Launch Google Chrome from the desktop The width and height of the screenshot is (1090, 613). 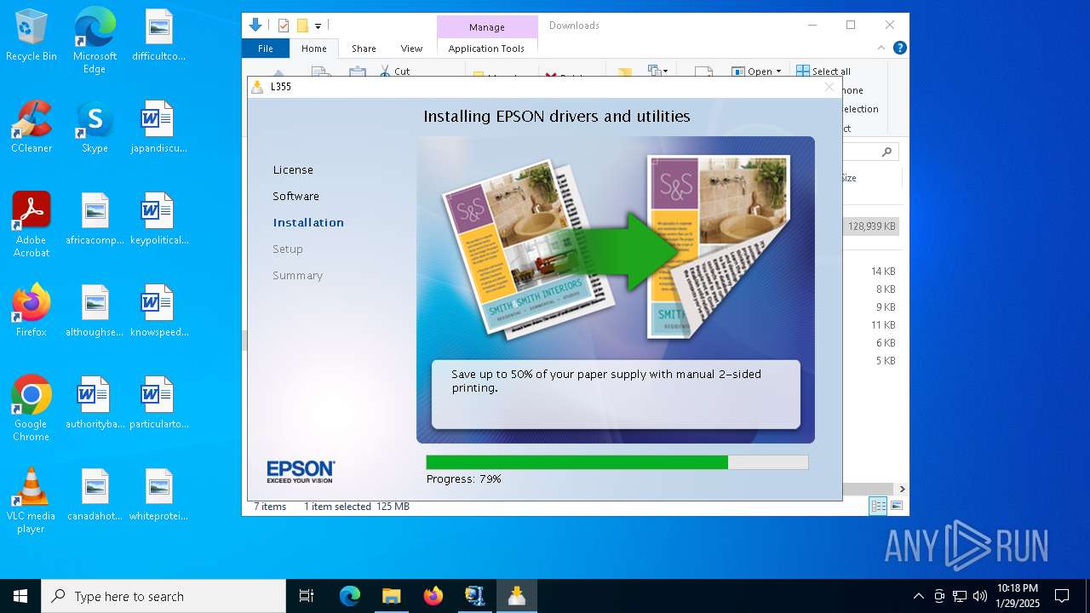coord(32,409)
